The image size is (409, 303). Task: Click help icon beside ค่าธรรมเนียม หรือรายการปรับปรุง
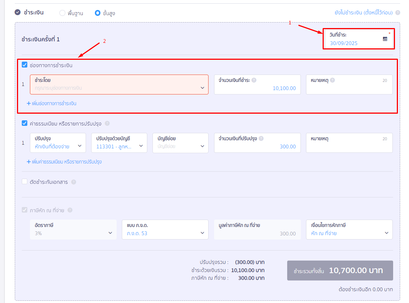(107, 124)
